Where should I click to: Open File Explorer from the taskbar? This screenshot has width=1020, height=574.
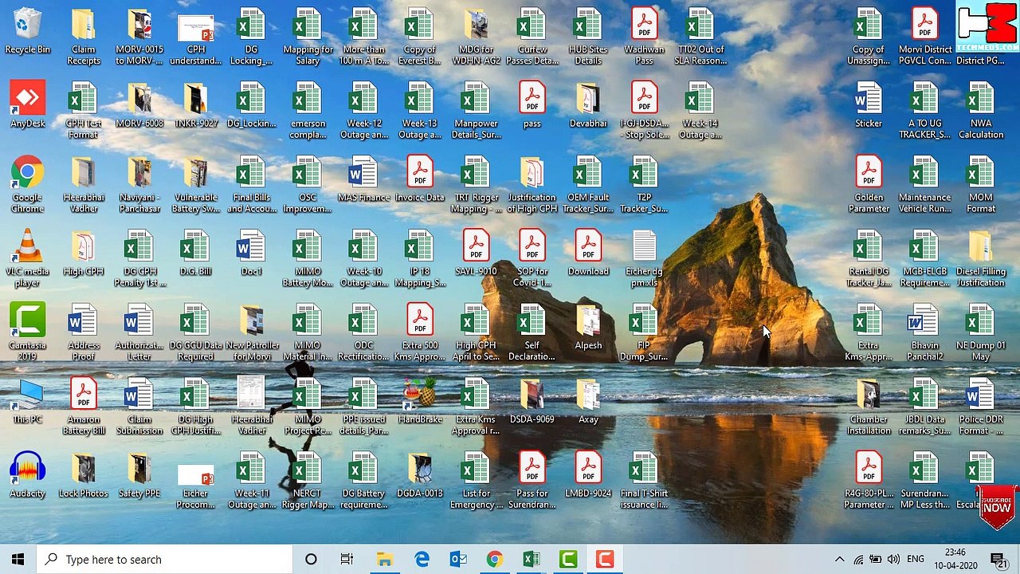tap(384, 560)
